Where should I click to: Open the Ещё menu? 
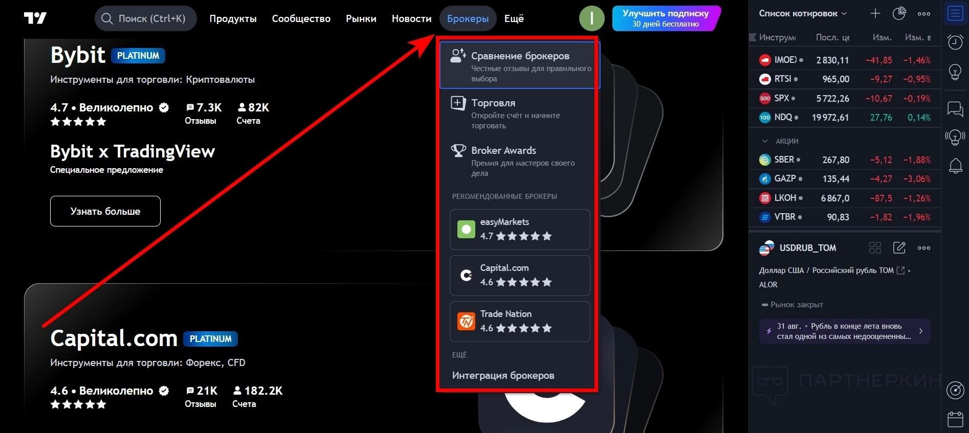(x=514, y=18)
